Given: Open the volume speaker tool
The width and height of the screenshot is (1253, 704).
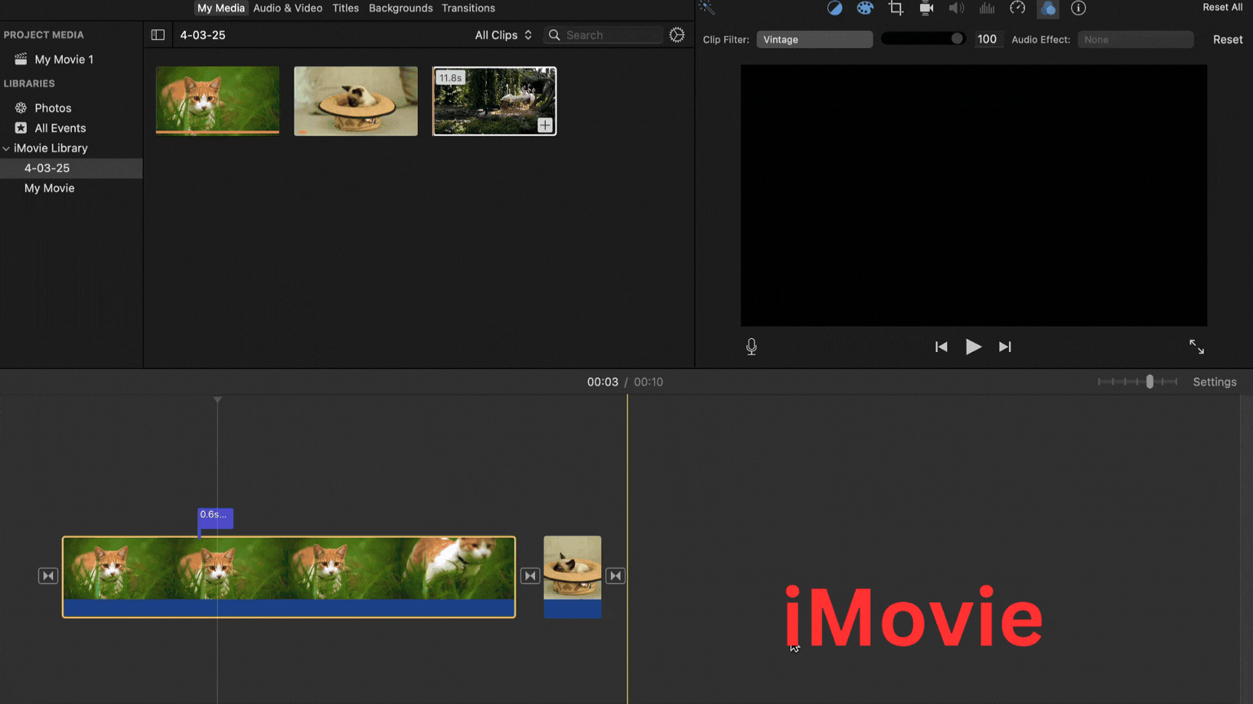Looking at the screenshot, I should pyautogui.click(x=956, y=8).
